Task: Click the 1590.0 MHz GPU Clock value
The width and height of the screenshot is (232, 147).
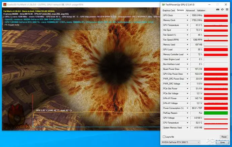Action: pos(197,15)
